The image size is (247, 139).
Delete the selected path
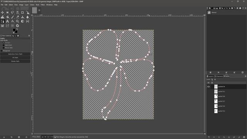244,137
